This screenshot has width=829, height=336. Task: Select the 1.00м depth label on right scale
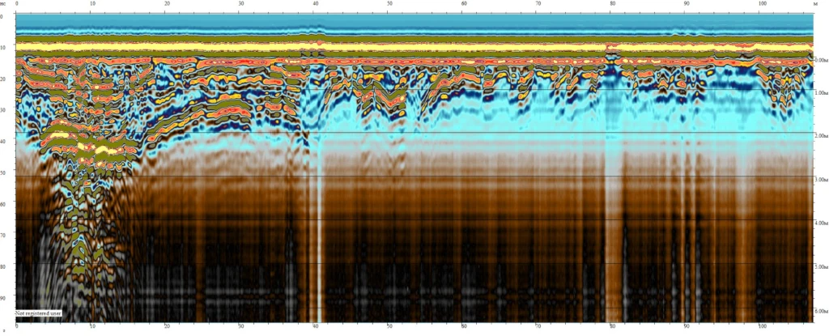(x=819, y=92)
